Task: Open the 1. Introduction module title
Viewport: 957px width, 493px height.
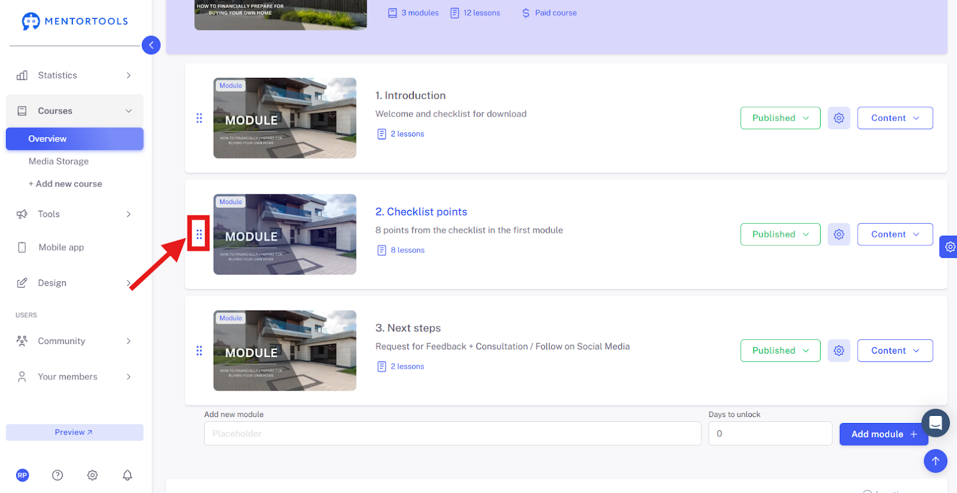Action: (410, 96)
